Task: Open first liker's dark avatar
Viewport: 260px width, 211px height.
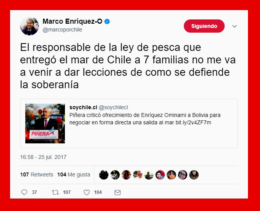Action: 104,175
